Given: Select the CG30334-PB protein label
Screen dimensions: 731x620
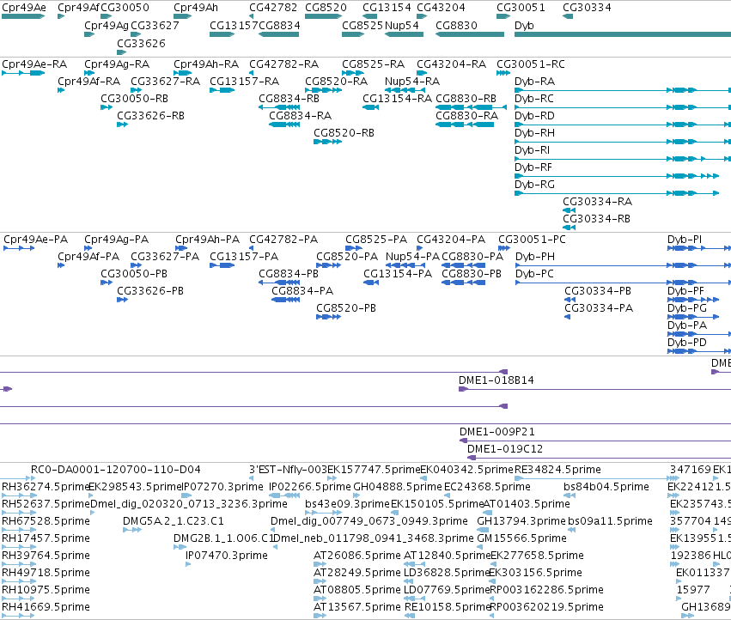Looking at the screenshot, I should [x=598, y=291].
